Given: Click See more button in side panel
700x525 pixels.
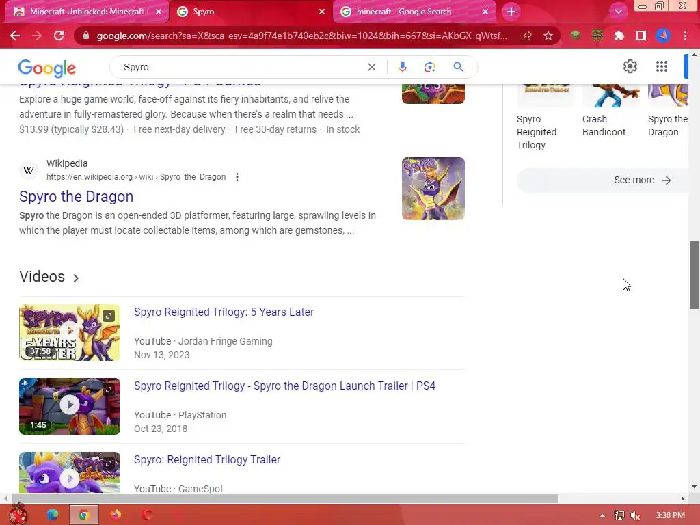Looking at the screenshot, I should tap(603, 180).
